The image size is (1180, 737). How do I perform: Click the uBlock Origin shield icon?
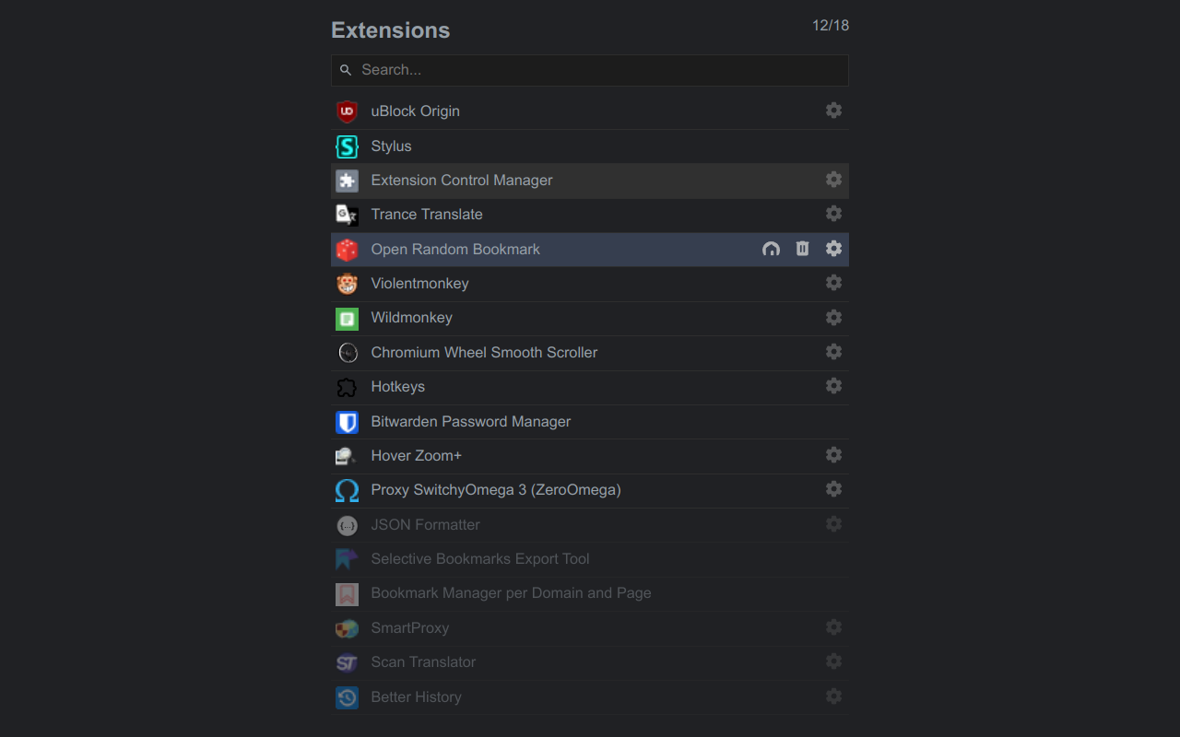coord(347,111)
